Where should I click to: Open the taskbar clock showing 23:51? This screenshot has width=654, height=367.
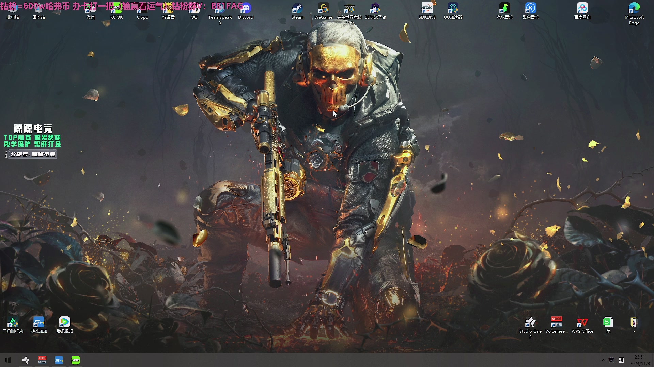[640, 360]
